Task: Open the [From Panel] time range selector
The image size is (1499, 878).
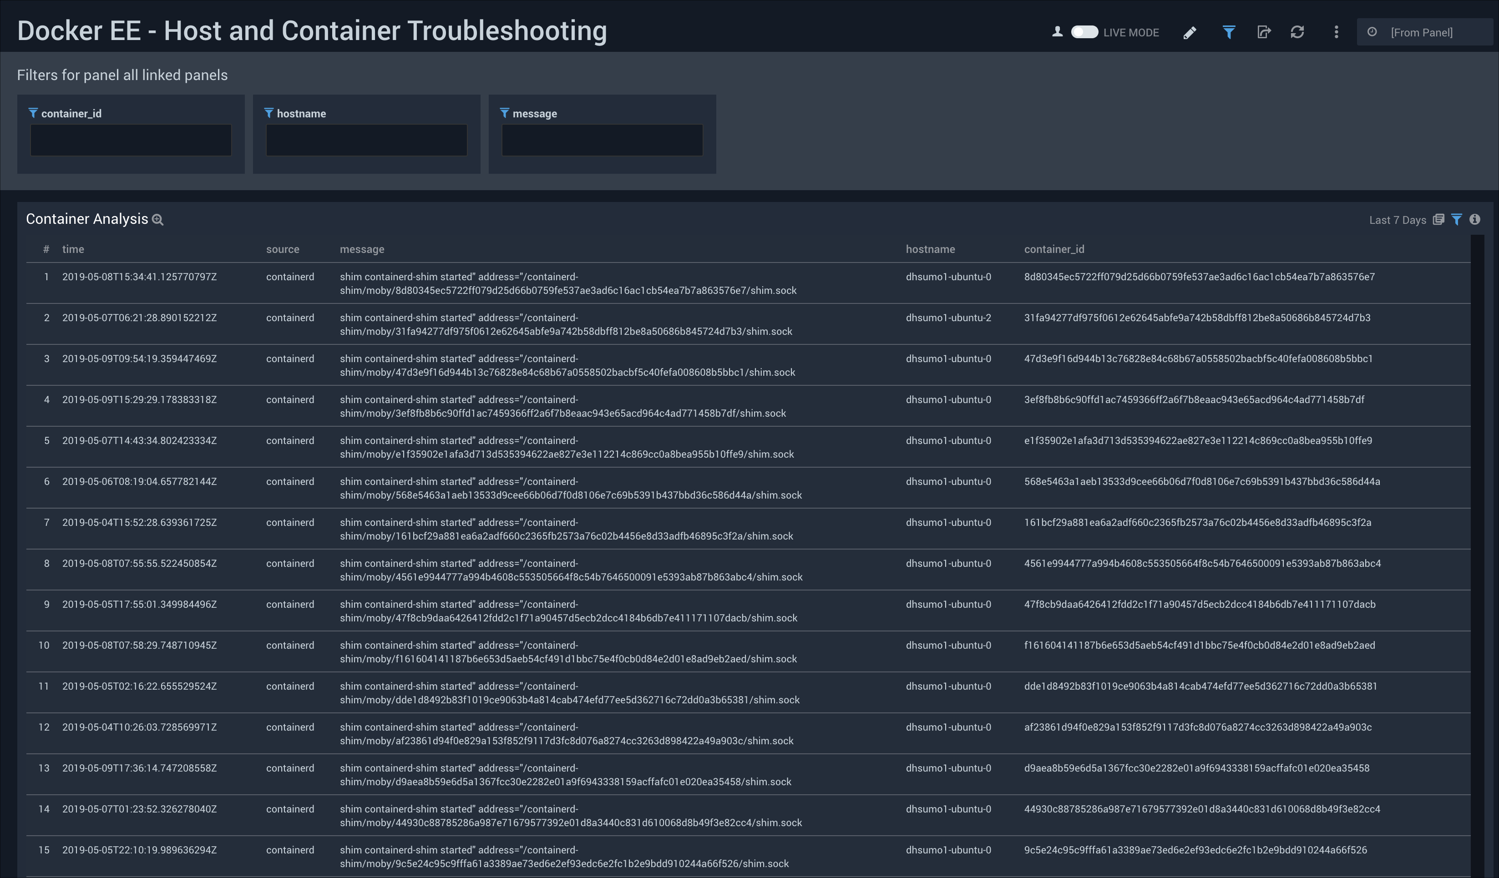Action: pos(1425,32)
